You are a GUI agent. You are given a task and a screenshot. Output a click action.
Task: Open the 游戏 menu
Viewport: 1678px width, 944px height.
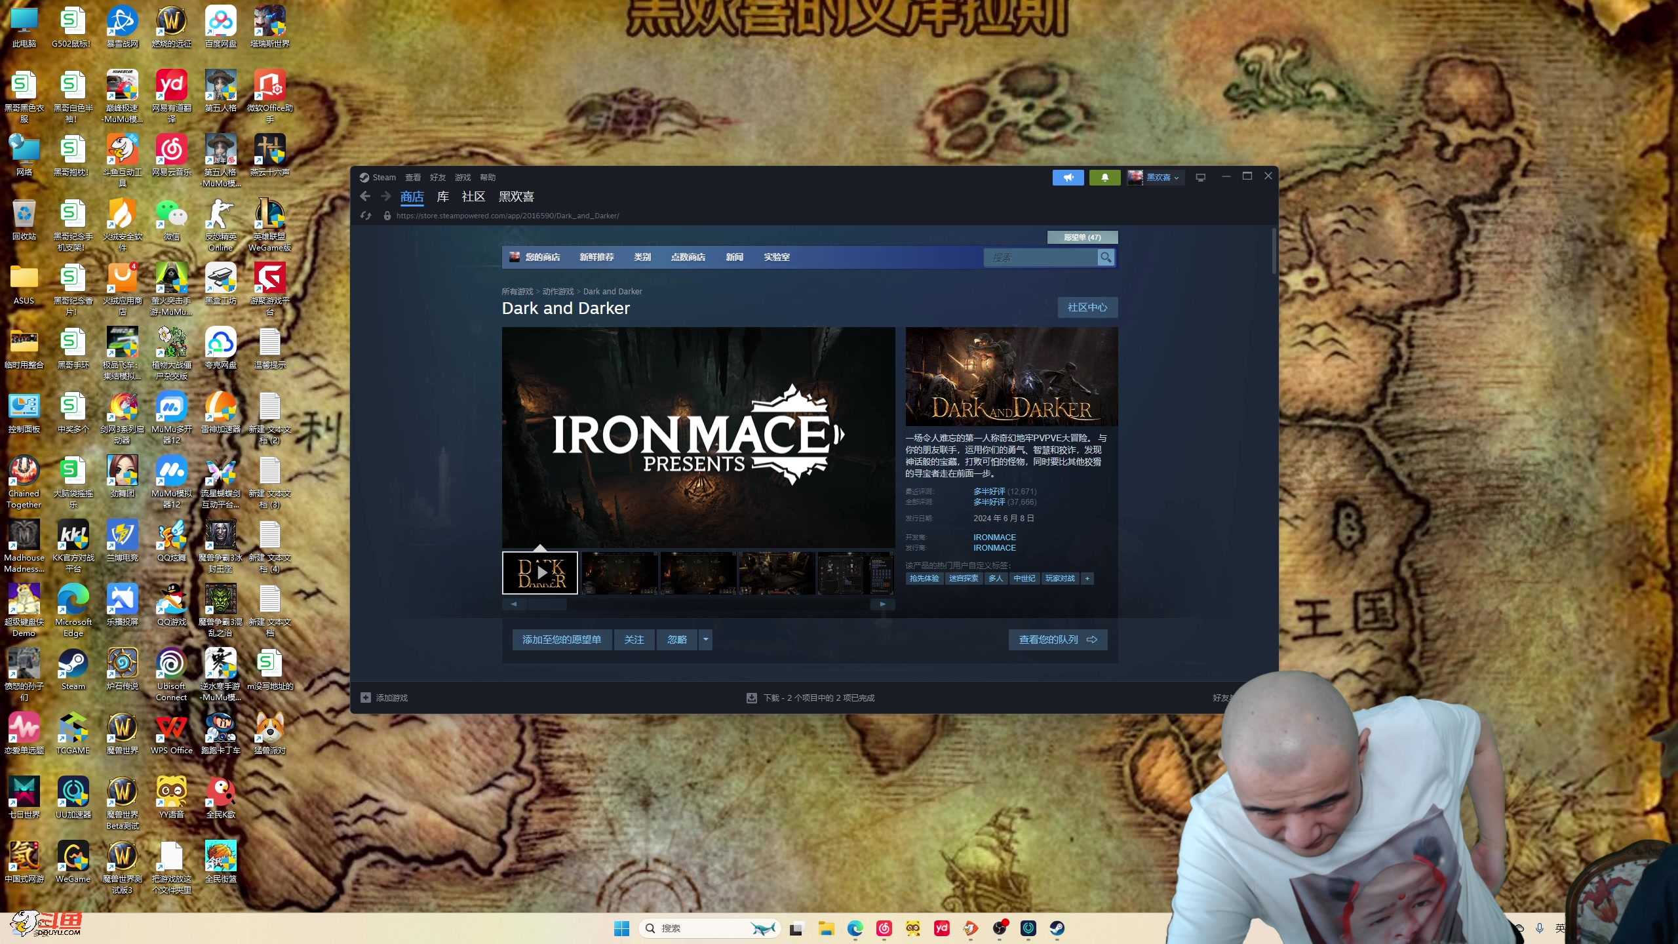(x=463, y=177)
